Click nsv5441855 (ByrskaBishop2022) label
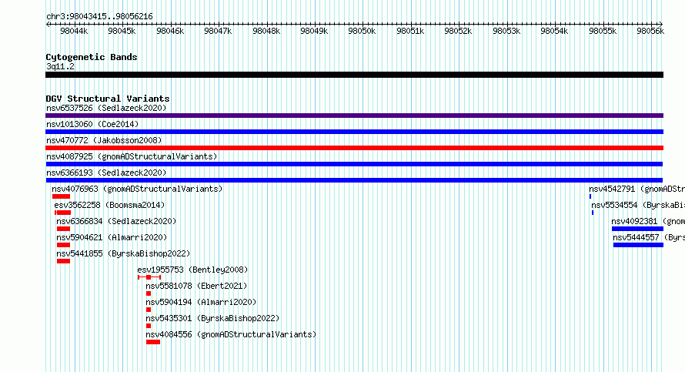The width and height of the screenshot is (685, 372). 123,253
